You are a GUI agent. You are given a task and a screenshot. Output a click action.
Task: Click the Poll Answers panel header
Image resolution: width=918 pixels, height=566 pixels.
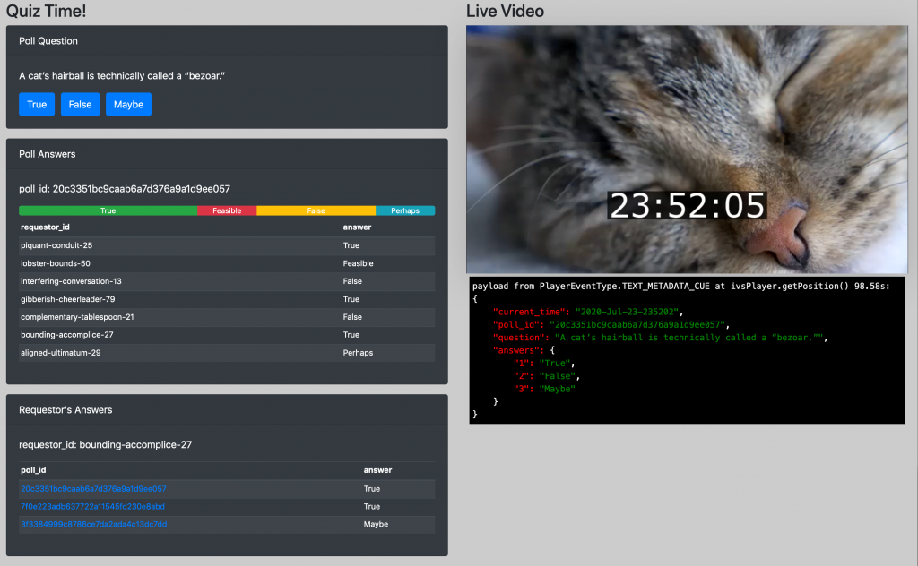tap(48, 153)
